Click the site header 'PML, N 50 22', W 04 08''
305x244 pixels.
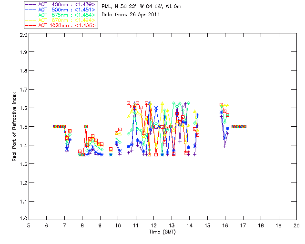tap(132, 7)
